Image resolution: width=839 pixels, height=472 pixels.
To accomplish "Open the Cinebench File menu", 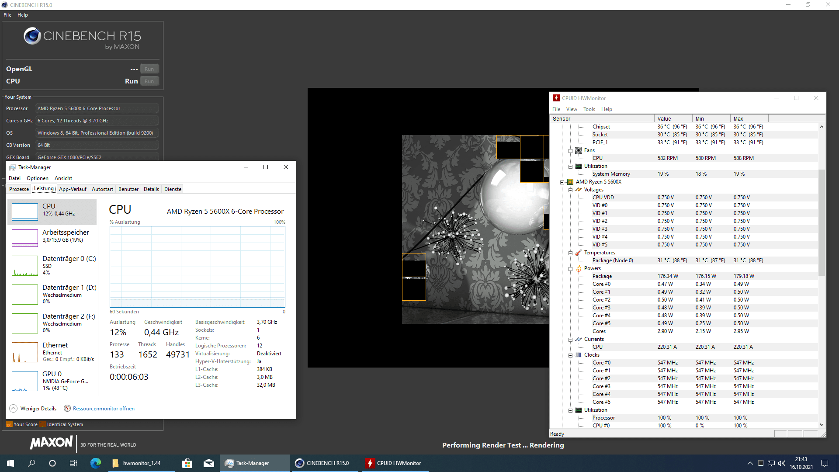I will coord(7,15).
